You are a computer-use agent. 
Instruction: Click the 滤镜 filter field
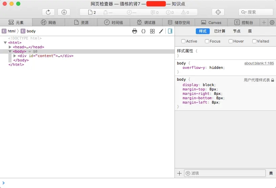(x=225, y=173)
